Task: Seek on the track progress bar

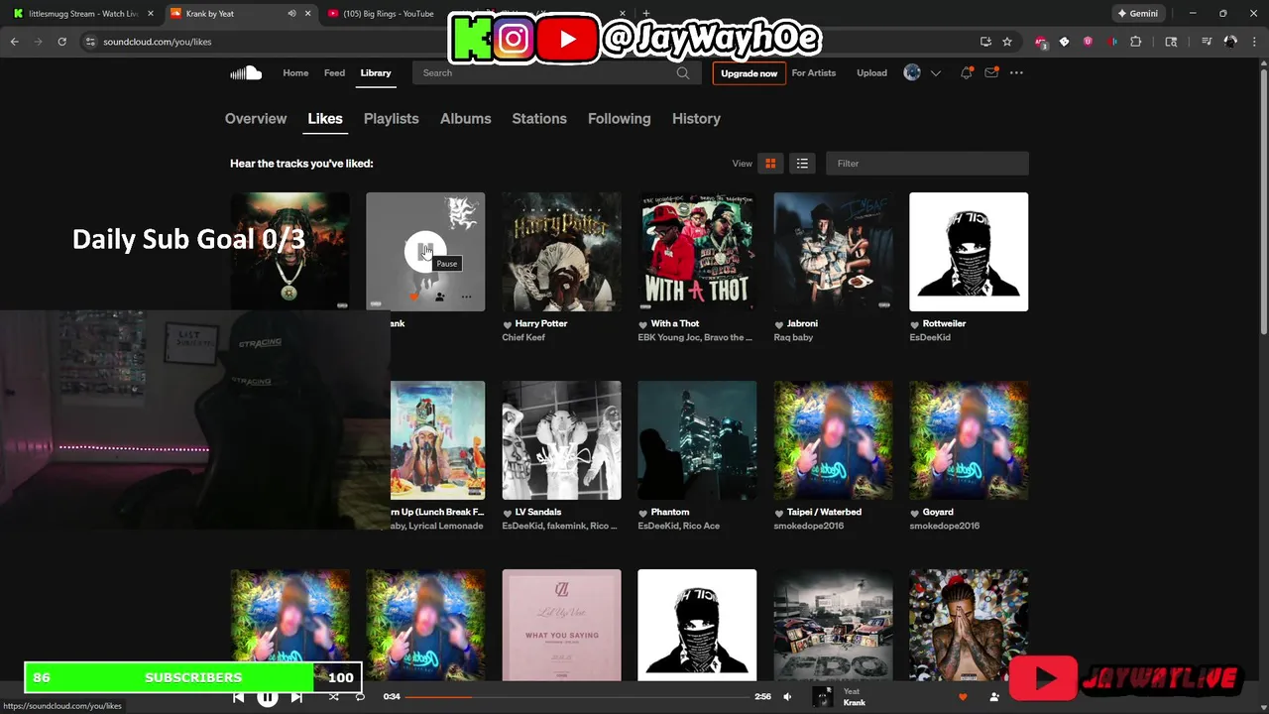Action: 578,697
